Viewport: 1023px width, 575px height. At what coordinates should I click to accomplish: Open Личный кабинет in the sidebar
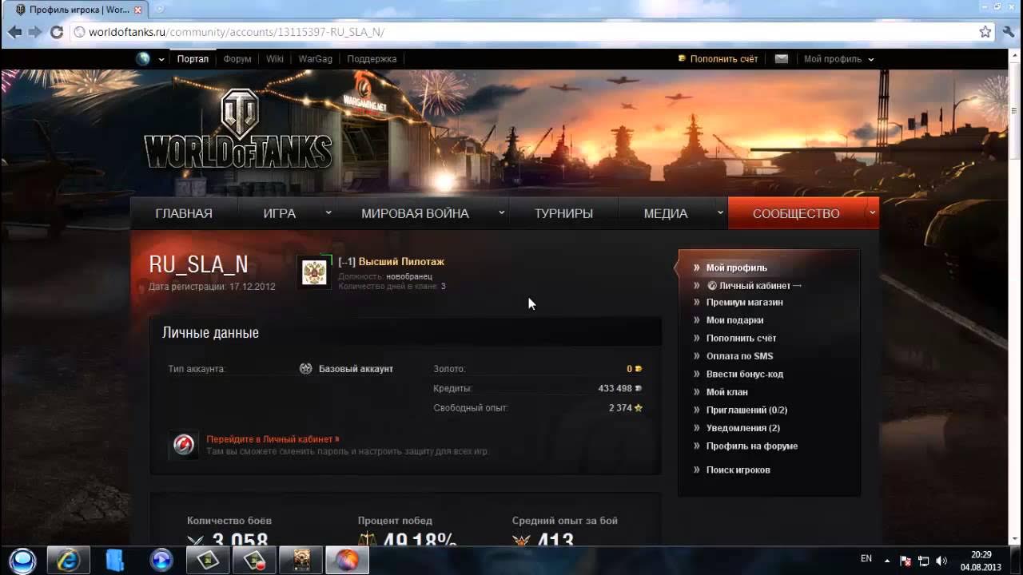click(x=754, y=285)
